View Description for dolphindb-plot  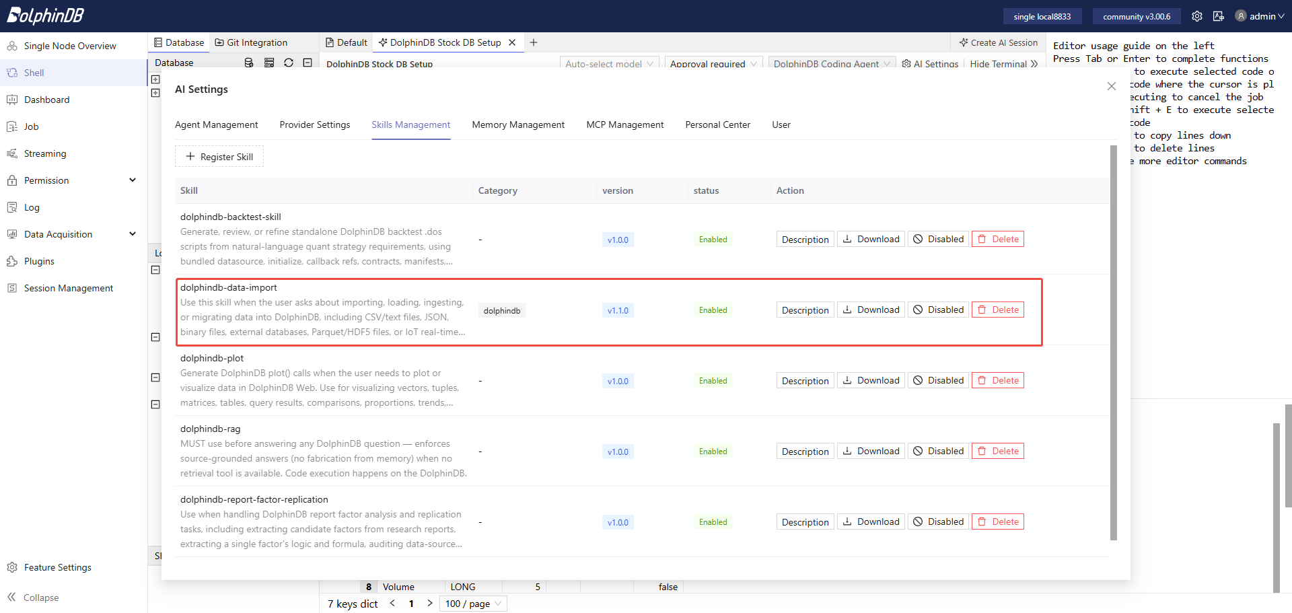pyautogui.click(x=805, y=381)
